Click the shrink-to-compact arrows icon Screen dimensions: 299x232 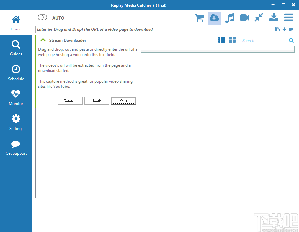(259, 17)
